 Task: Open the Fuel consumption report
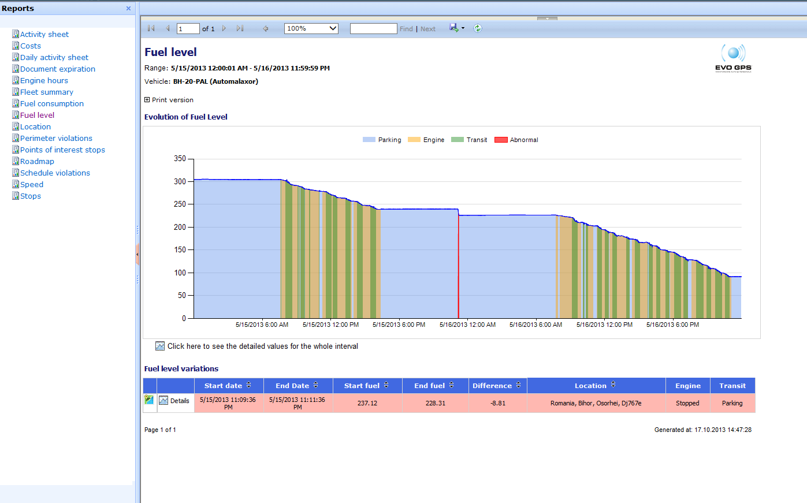52,103
